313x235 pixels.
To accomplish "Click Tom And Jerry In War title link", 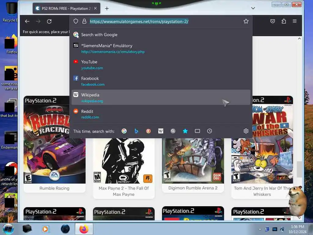I will point(262,191).
